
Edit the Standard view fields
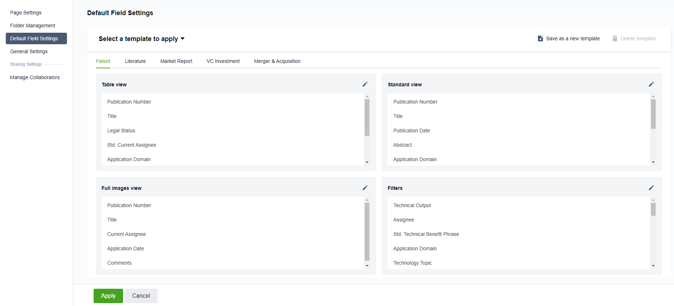coord(651,84)
